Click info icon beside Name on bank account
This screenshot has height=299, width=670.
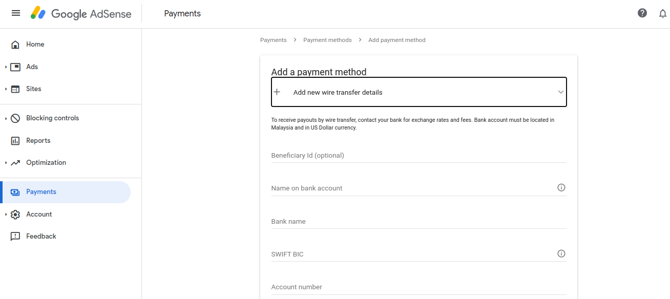coord(561,188)
